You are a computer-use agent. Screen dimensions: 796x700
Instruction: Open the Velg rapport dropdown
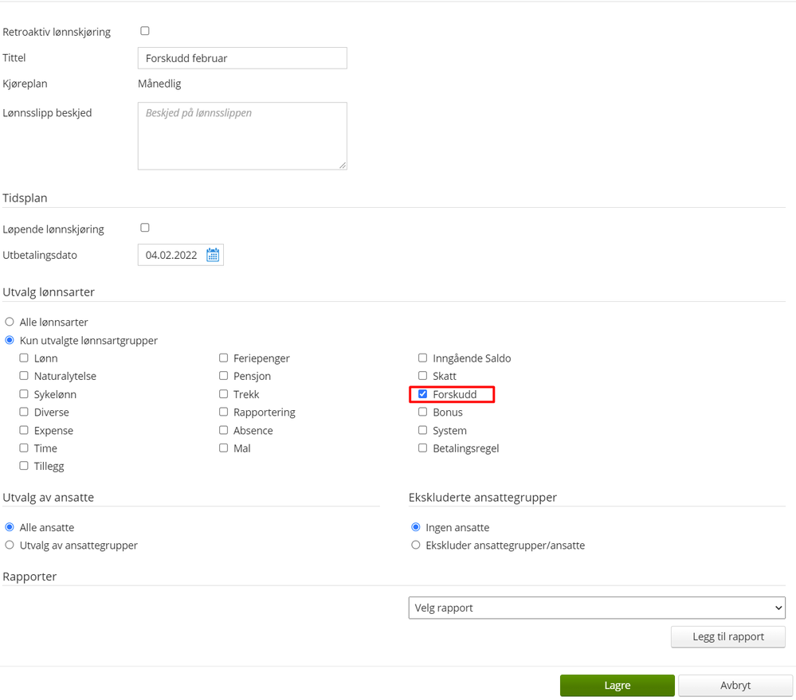(597, 608)
